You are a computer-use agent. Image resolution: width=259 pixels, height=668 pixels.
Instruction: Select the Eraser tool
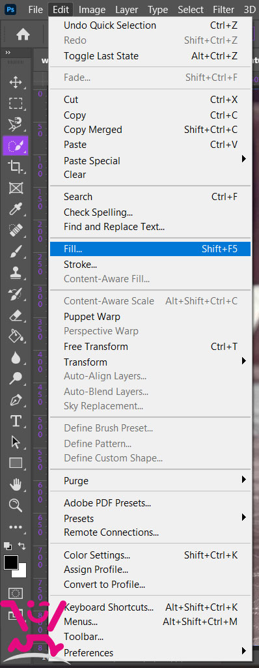pyautogui.click(x=16, y=315)
